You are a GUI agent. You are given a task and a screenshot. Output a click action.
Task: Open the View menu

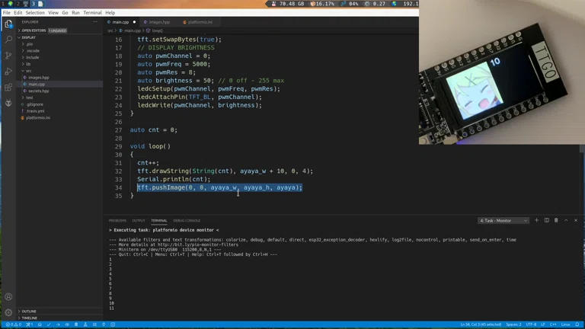53,13
